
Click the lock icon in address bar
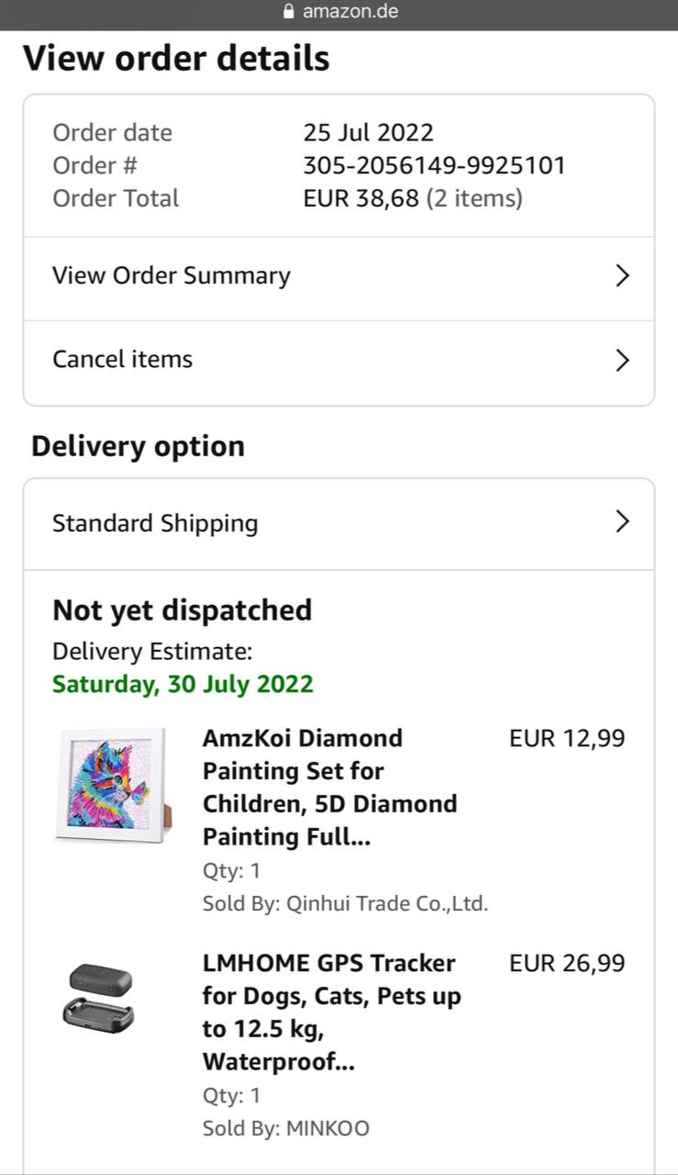point(289,12)
